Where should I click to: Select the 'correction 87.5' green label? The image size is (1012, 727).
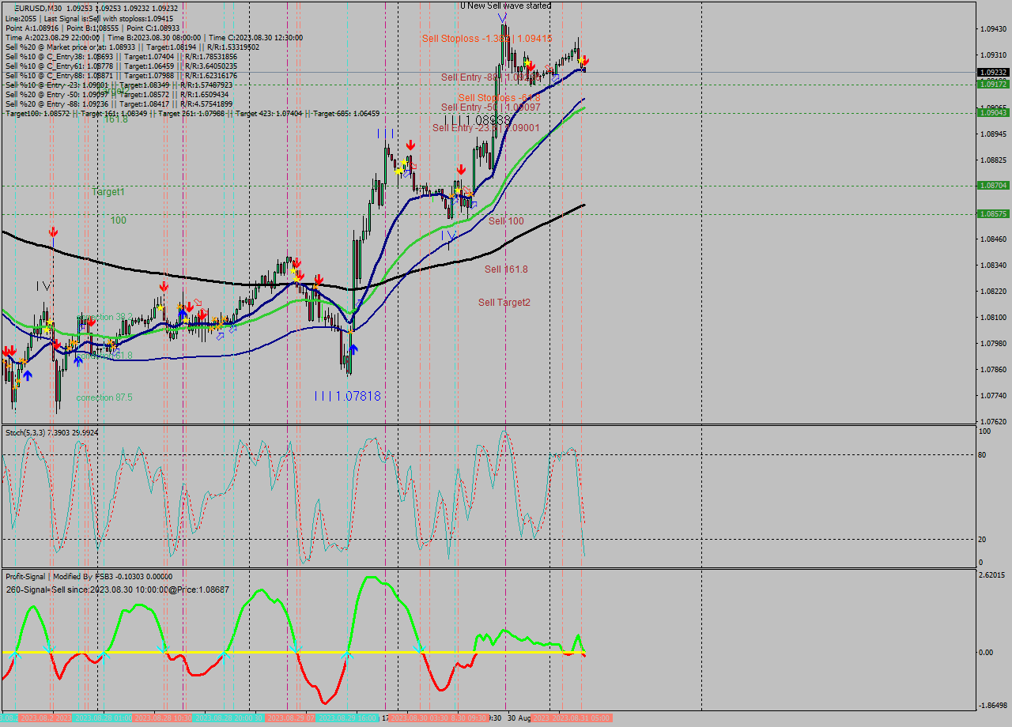(x=104, y=397)
